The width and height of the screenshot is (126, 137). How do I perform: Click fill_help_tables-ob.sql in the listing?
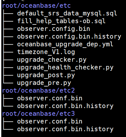coord(61,21)
